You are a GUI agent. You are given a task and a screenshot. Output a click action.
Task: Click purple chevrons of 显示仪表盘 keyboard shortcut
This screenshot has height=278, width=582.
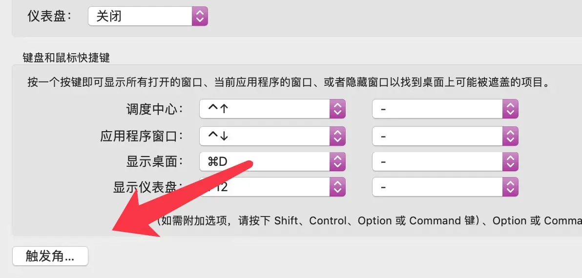click(x=337, y=187)
